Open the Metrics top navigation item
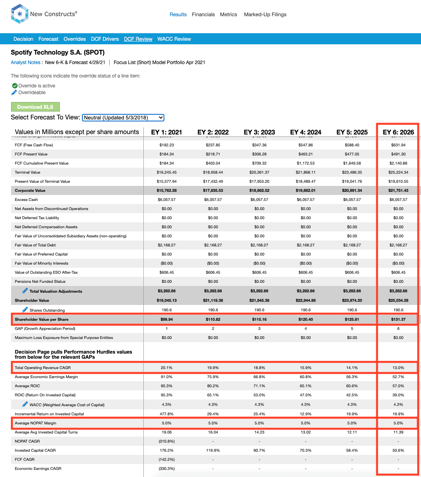Viewport: 421px width, 477px height. point(229,15)
